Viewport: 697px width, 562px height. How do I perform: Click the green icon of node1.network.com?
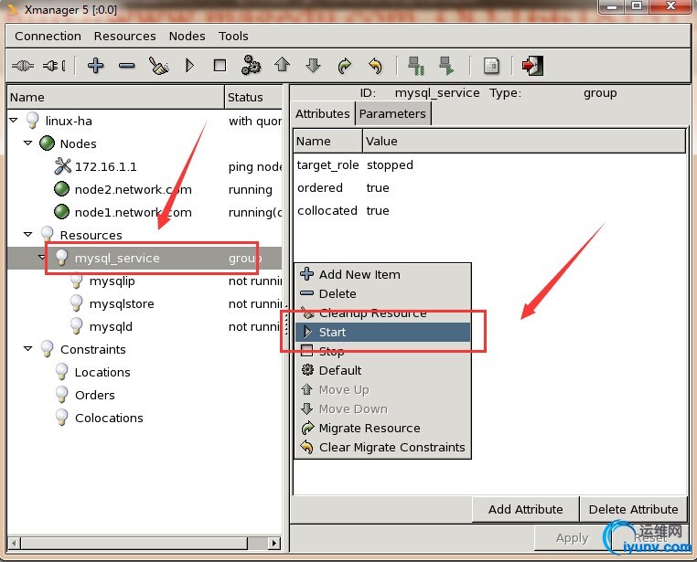(61, 212)
